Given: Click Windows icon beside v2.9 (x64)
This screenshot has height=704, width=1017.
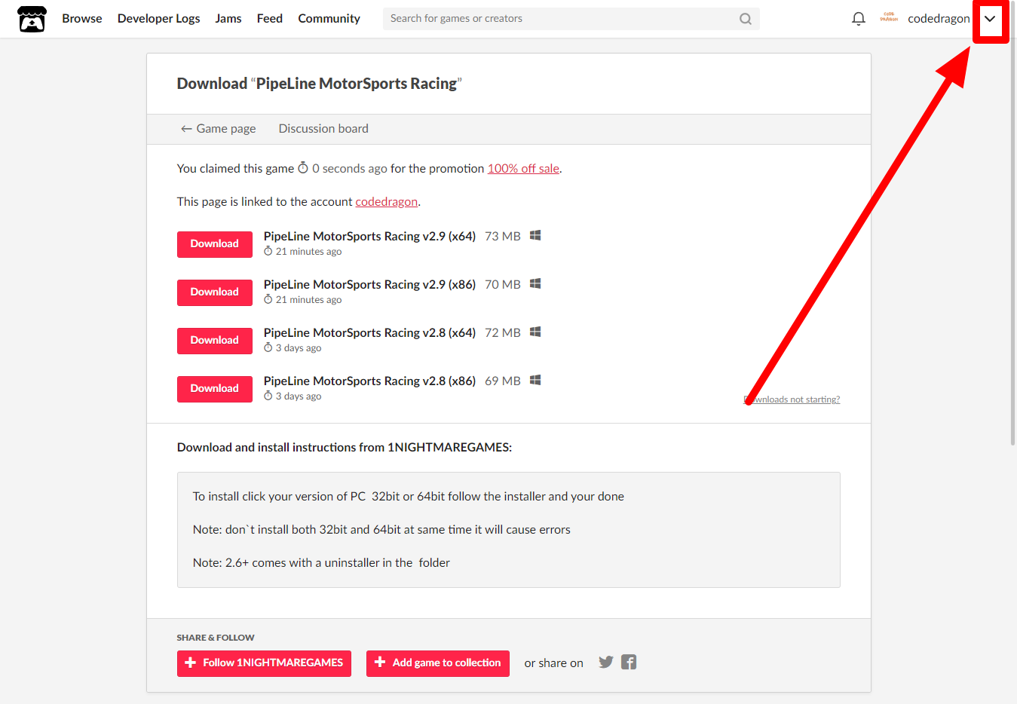Looking at the screenshot, I should pos(535,235).
